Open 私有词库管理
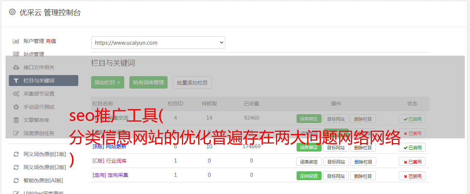This screenshot has width=470, height=194. point(148,82)
